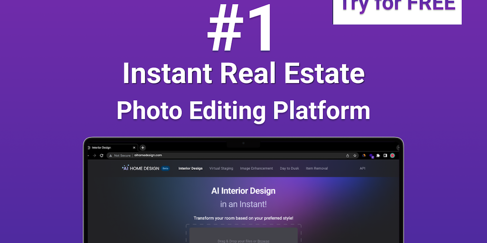
Task: Select the Interior Design browser tab
Action: 112,148
